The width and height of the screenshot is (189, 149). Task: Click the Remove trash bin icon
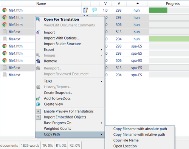tap(38, 61)
